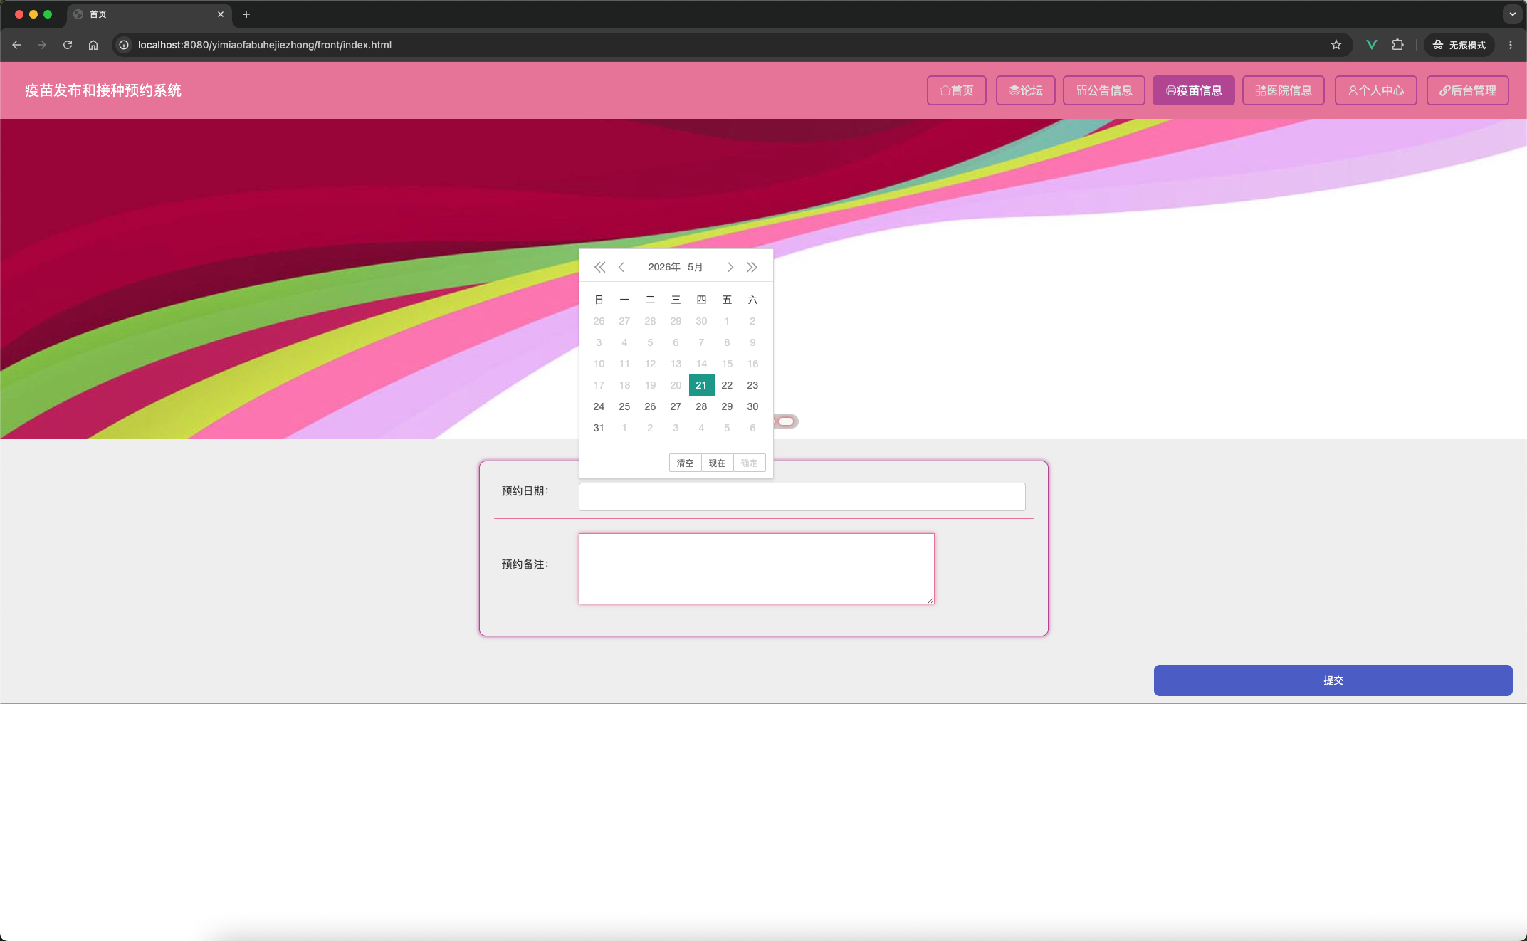This screenshot has width=1527, height=941.
Task: Open the extensions puzzle icon
Action: [x=1398, y=45]
